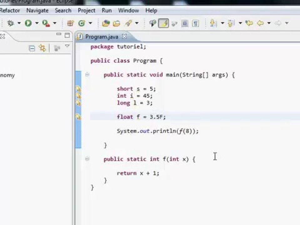The height and width of the screenshot is (225, 300).
Task: Click the Last Edit Location icon
Action: click(249, 23)
